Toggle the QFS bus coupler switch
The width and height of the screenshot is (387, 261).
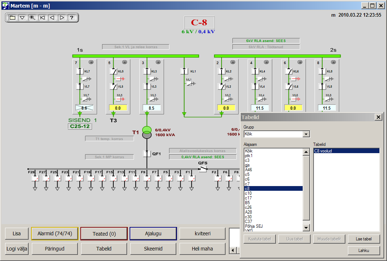[203, 169]
